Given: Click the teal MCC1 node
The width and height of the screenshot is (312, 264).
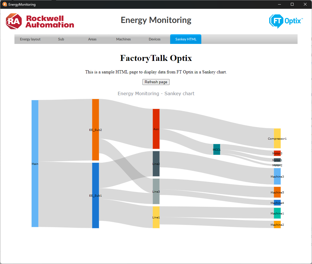Looking at the screenshot, I should (217, 149).
